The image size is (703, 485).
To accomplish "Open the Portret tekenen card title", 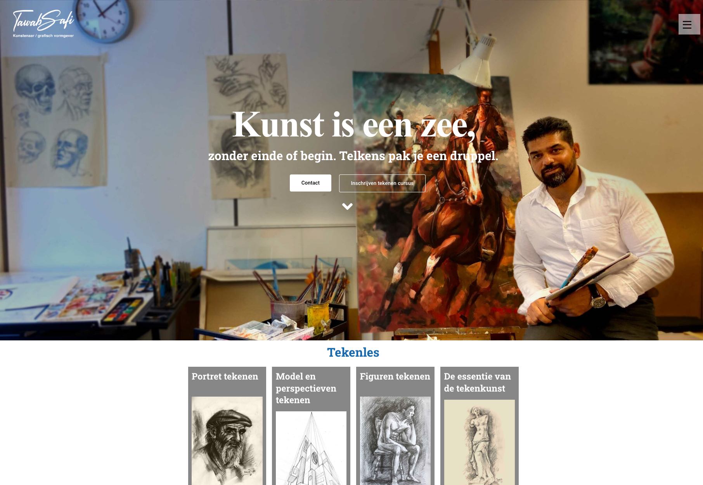I will 225,376.
